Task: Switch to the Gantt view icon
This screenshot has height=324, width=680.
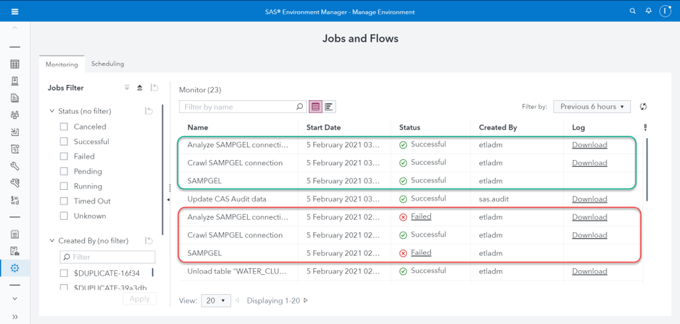Action: (329, 107)
